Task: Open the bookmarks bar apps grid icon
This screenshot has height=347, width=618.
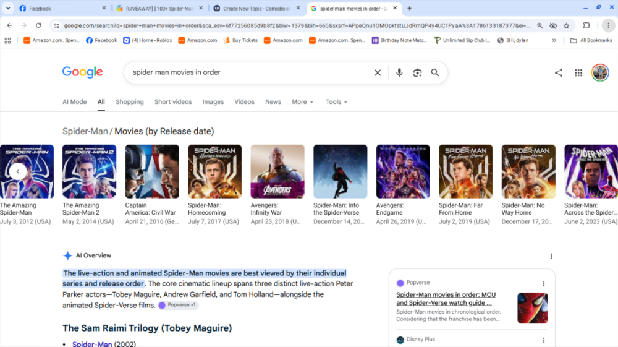Action: click(7, 40)
